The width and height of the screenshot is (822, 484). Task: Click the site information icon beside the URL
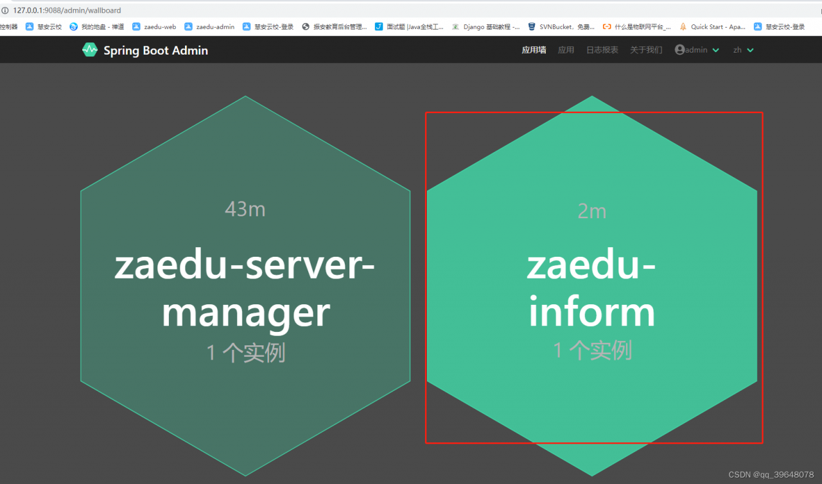[5, 10]
